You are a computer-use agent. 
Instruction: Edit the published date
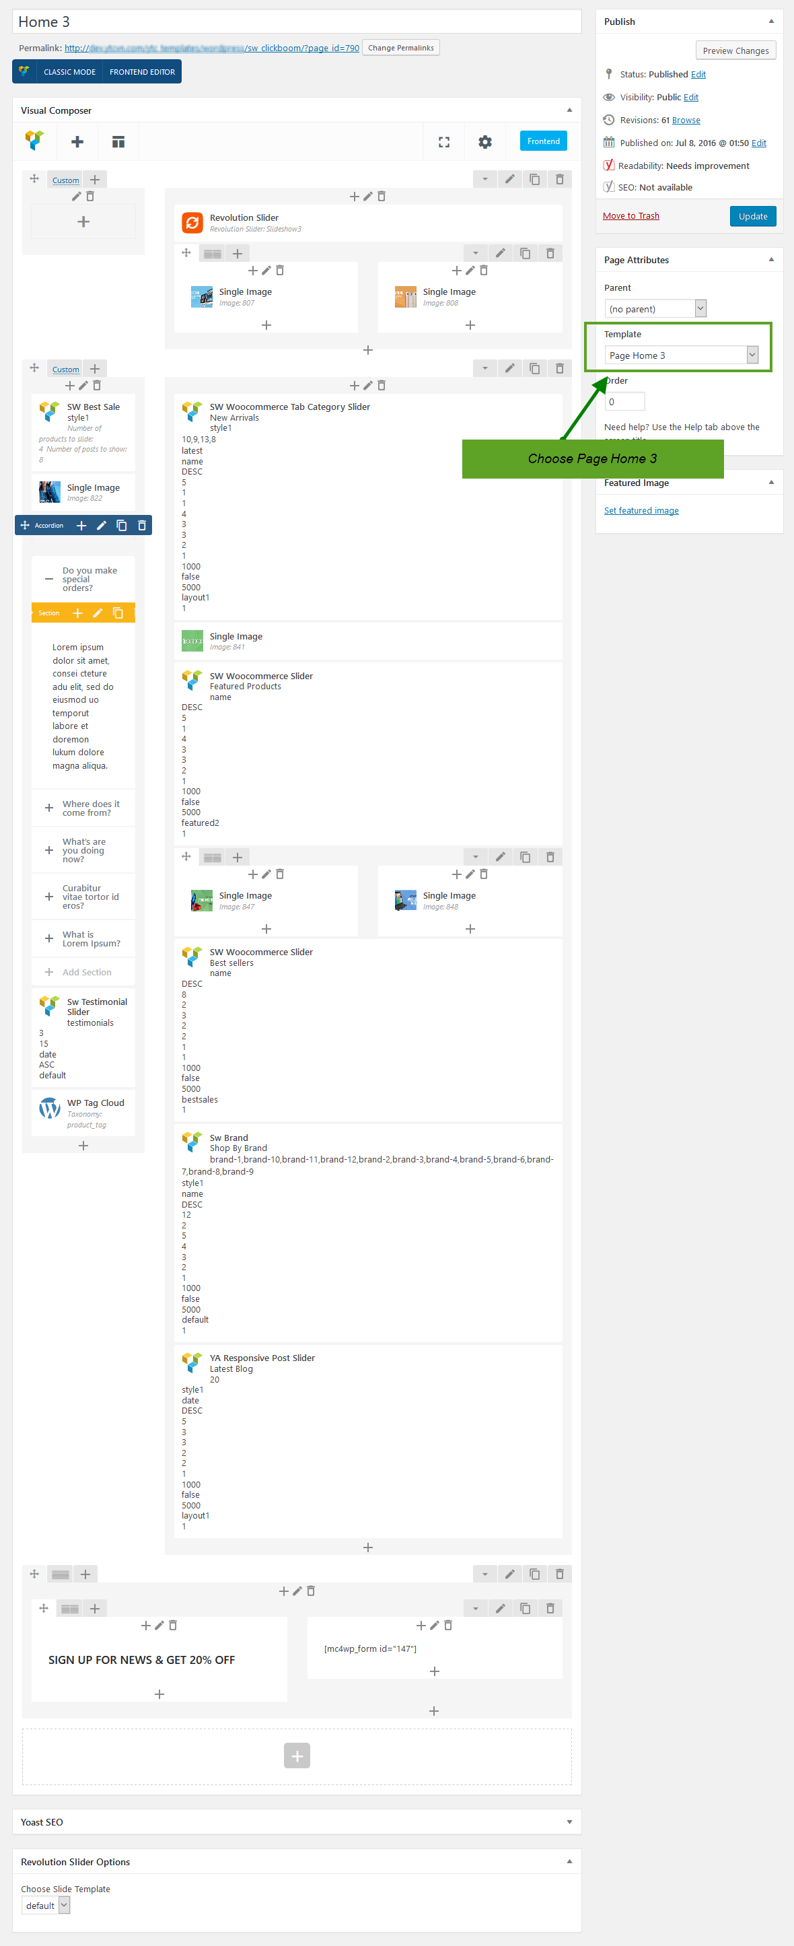[x=758, y=143]
